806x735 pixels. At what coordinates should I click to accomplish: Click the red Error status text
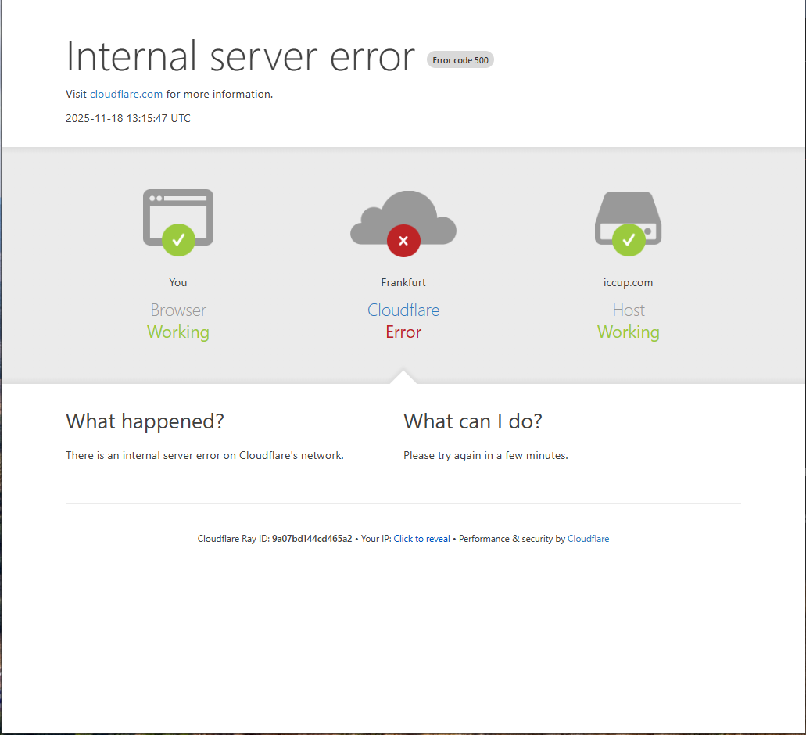point(403,332)
